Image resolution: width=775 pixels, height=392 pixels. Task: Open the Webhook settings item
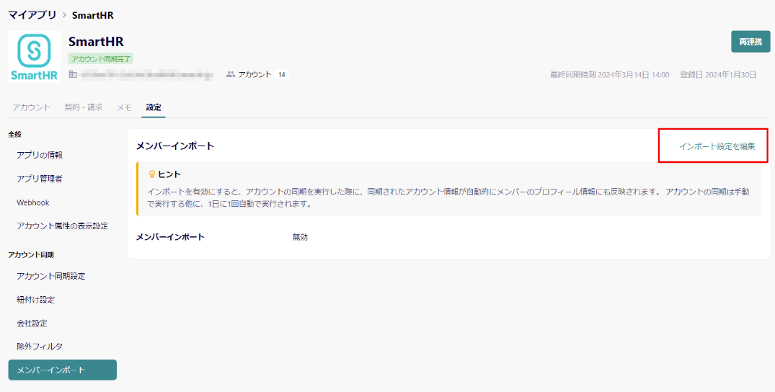click(33, 202)
